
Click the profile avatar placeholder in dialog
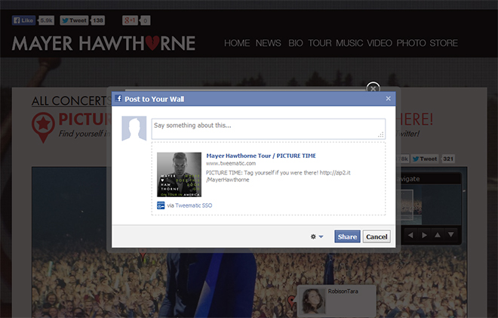(x=134, y=128)
